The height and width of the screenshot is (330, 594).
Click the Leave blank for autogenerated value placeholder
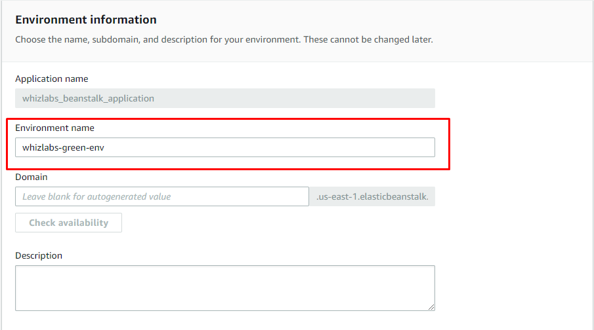96,196
